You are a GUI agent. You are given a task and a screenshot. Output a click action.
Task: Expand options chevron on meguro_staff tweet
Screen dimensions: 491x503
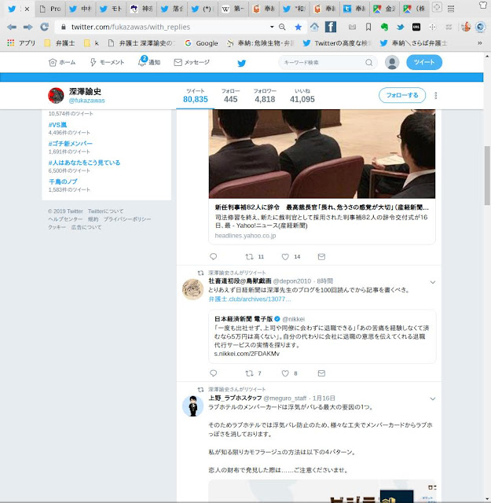tap(433, 398)
